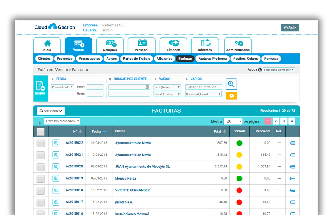Sort by Fecha column arrow
Viewport: 333px width, 215px height.
104,132
